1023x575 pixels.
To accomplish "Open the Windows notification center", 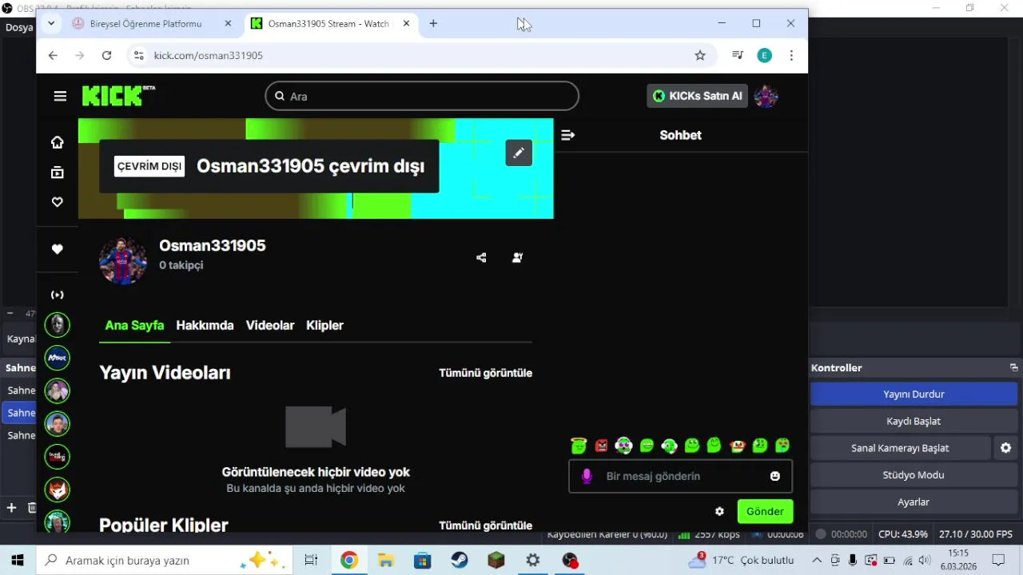I will click(x=998, y=560).
